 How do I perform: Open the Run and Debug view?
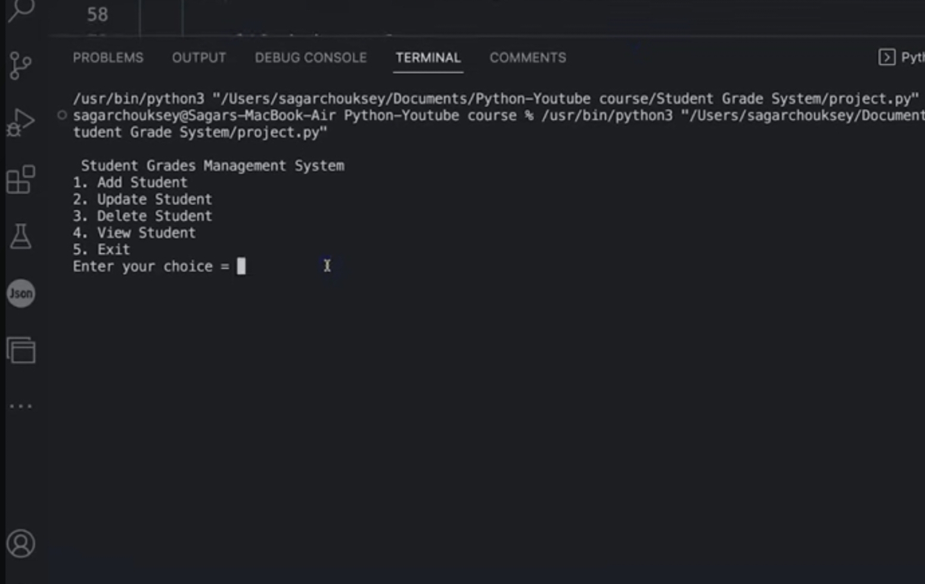tap(21, 121)
